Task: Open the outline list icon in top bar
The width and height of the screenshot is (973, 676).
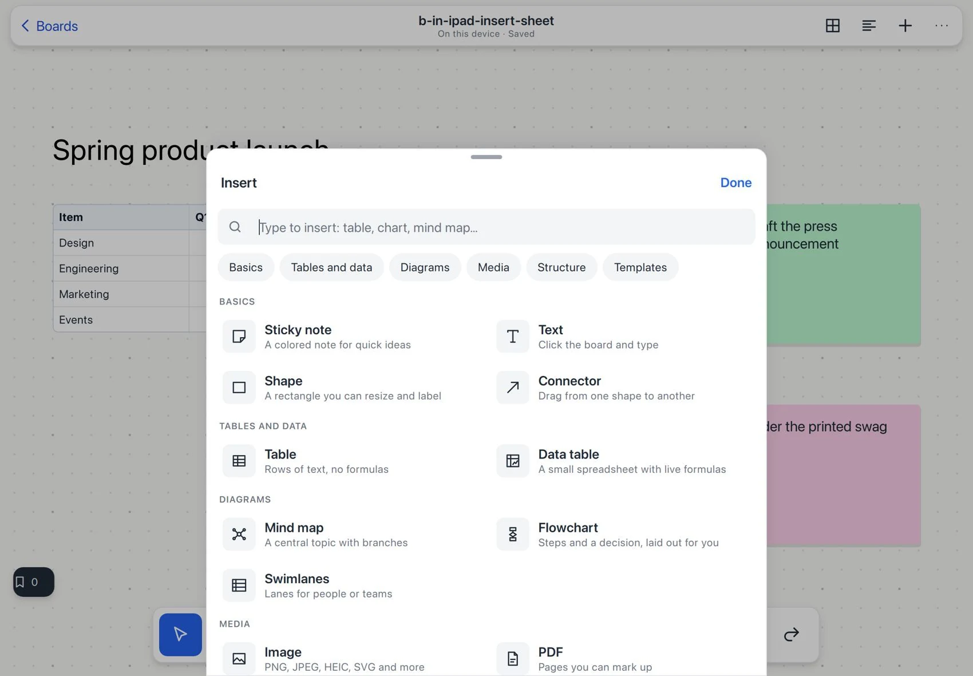Action: coord(869,26)
